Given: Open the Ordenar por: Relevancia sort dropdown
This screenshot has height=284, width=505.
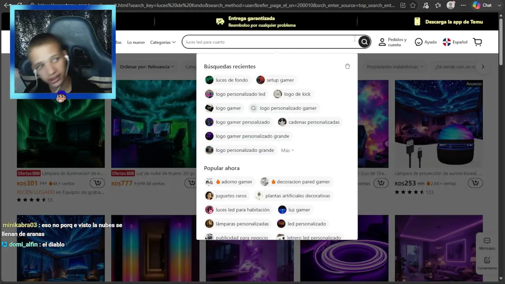Looking at the screenshot, I should click(147, 67).
